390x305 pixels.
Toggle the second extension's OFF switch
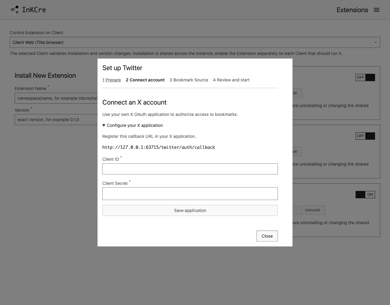pyautogui.click(x=365, y=136)
